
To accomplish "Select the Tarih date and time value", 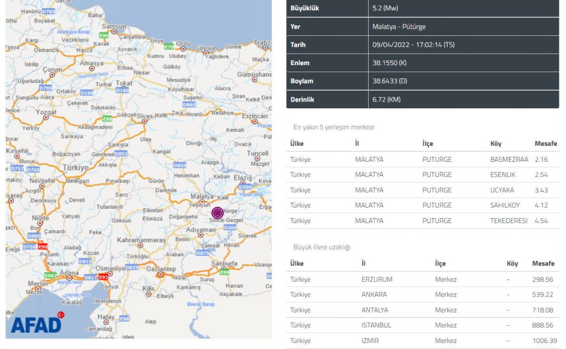I will pyautogui.click(x=413, y=45).
